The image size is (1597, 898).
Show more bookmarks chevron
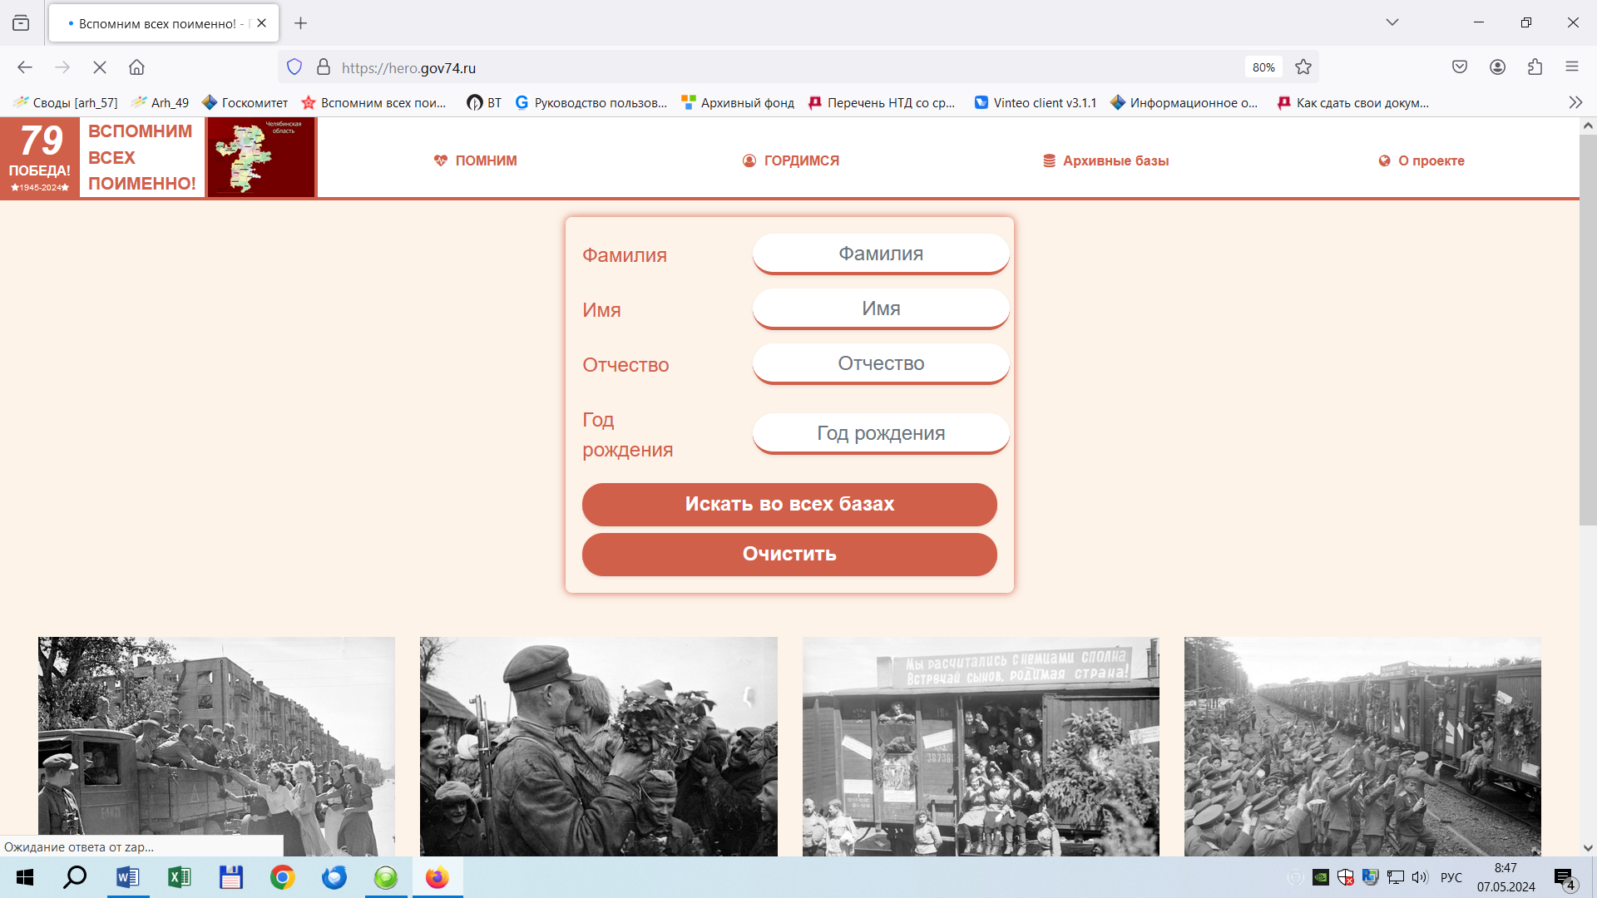click(x=1575, y=102)
